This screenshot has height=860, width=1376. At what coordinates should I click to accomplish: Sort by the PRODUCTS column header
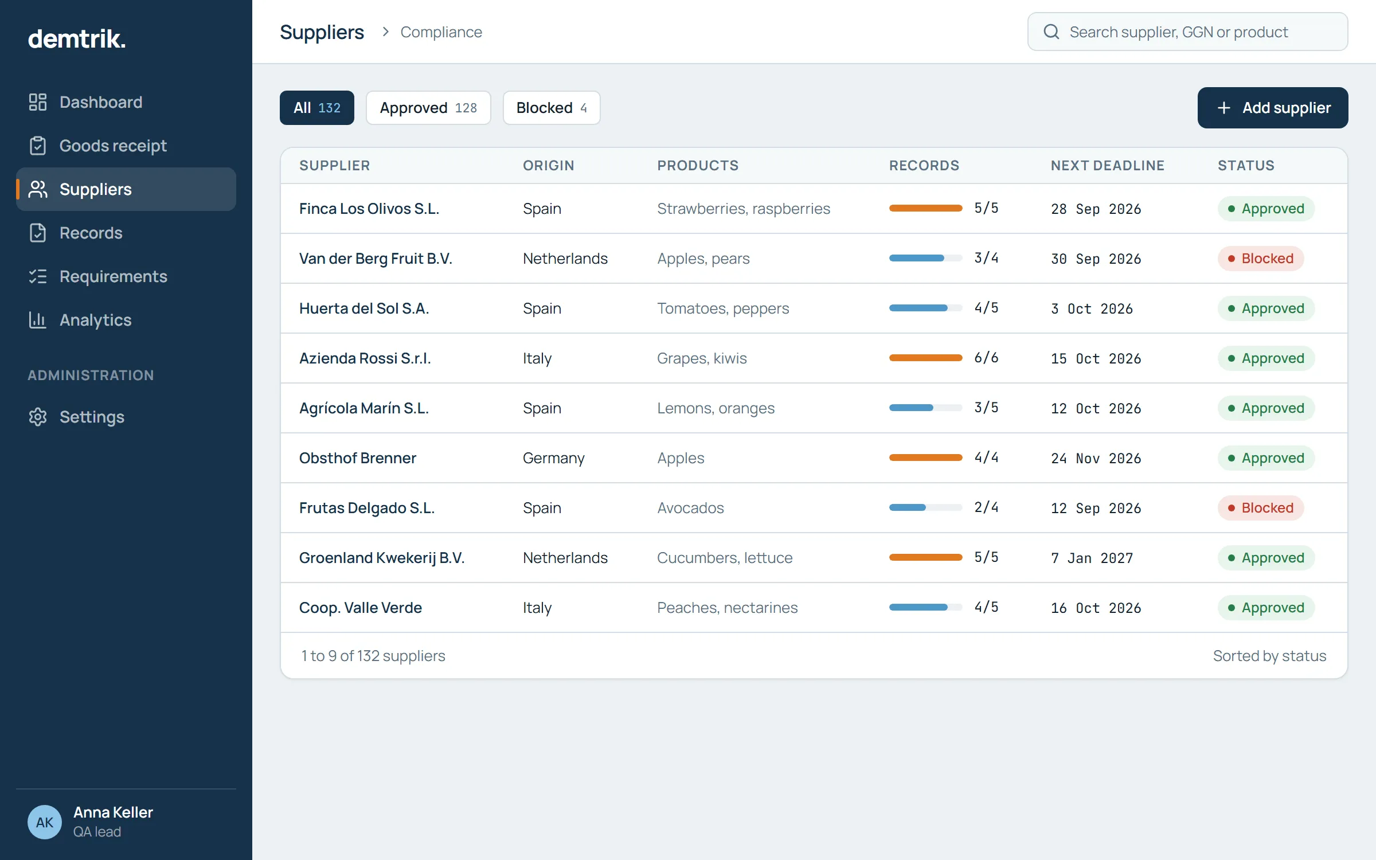pos(698,166)
